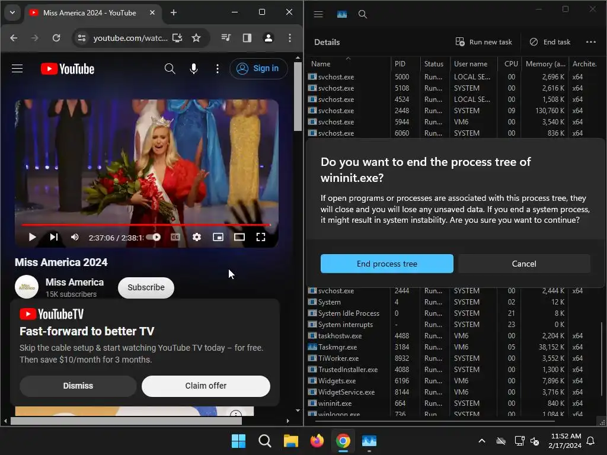Viewport: 607px width, 455px height.
Task: Claim the YouTube TV offer
Action: [206, 386]
